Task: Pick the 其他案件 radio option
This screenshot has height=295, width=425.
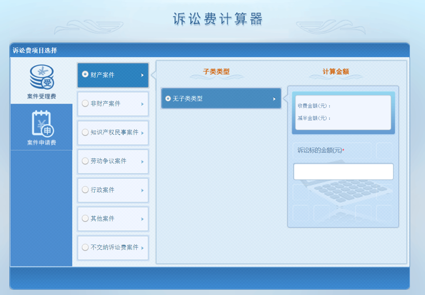Action: point(85,218)
